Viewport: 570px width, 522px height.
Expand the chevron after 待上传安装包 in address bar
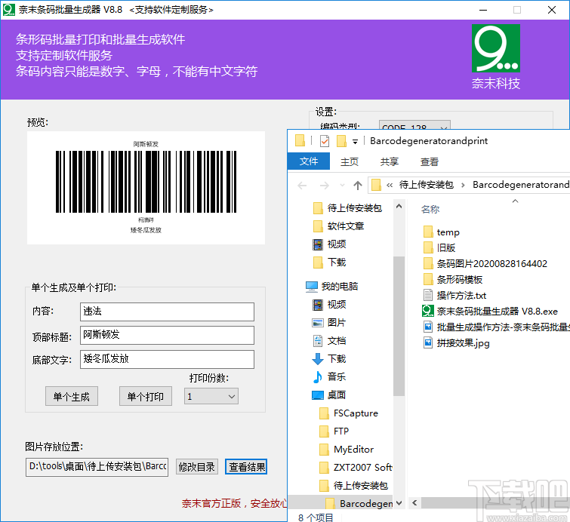(463, 186)
